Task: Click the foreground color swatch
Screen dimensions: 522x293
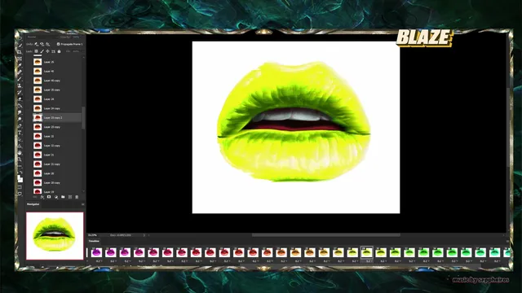Action: click(19, 177)
